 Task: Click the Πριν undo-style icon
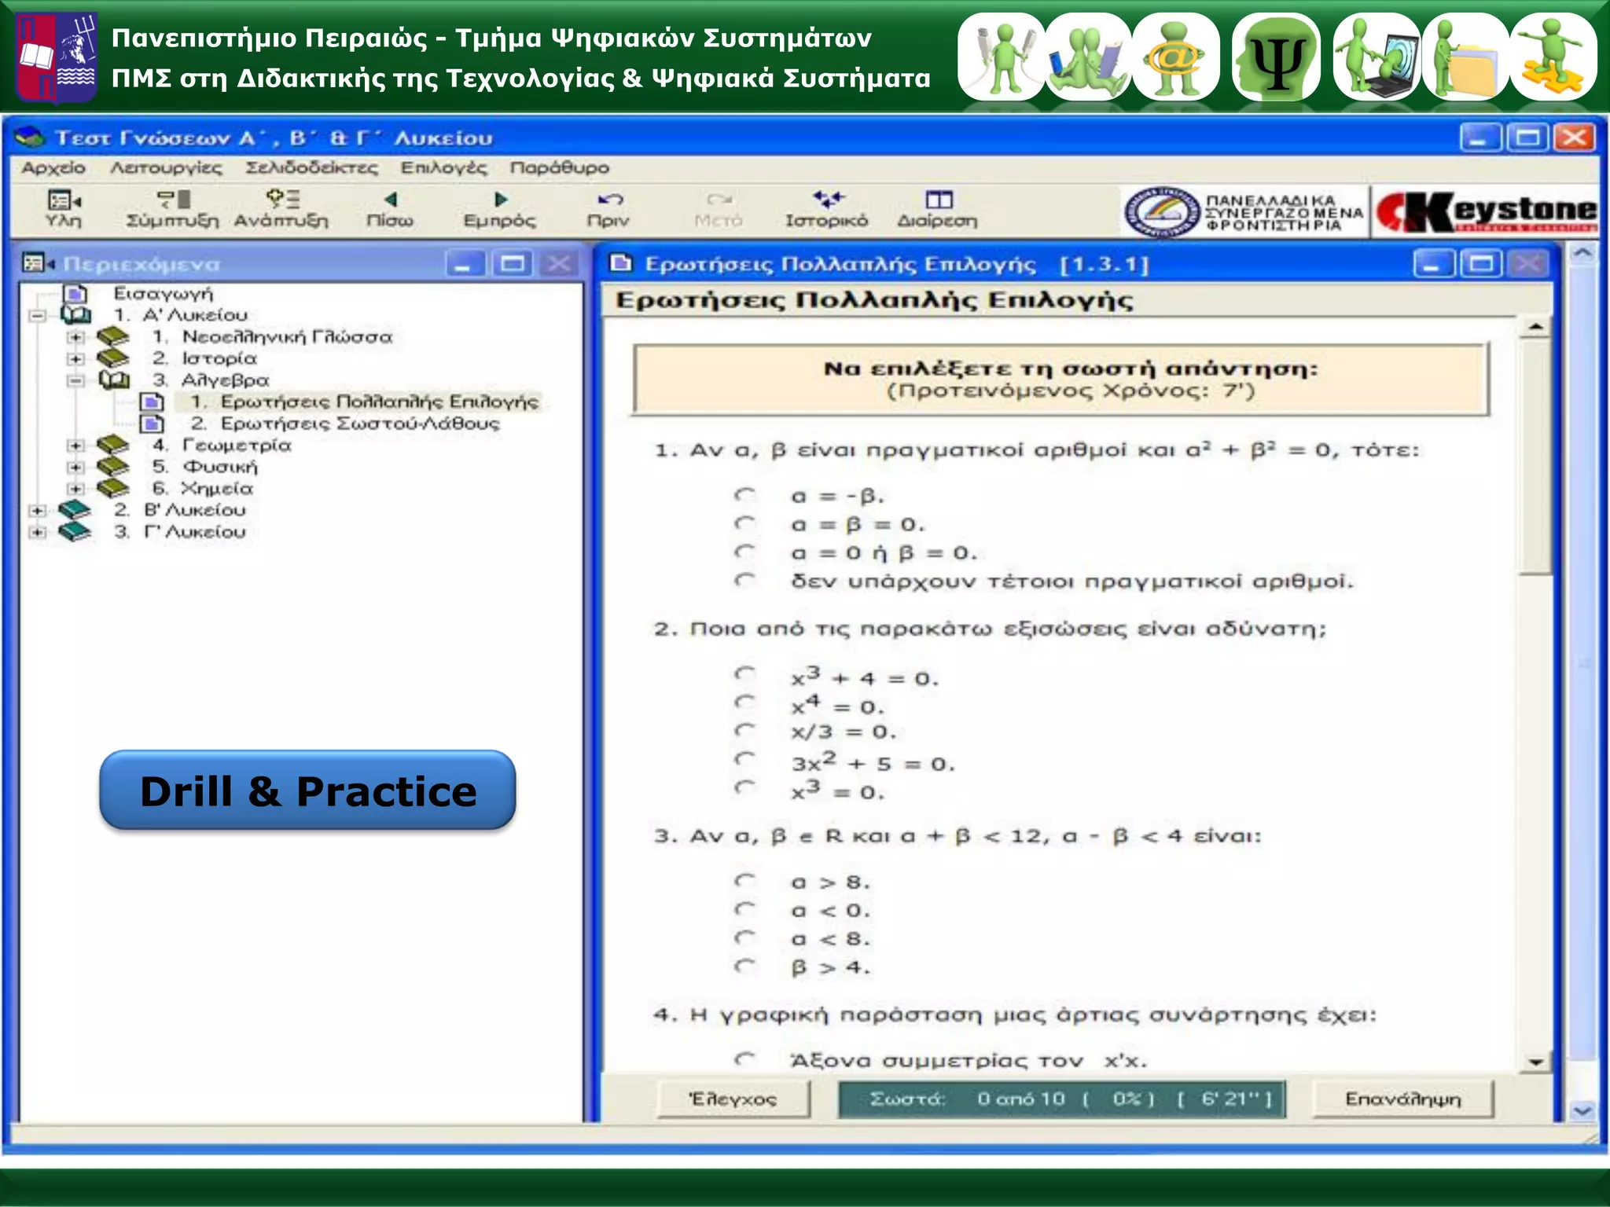(x=609, y=201)
